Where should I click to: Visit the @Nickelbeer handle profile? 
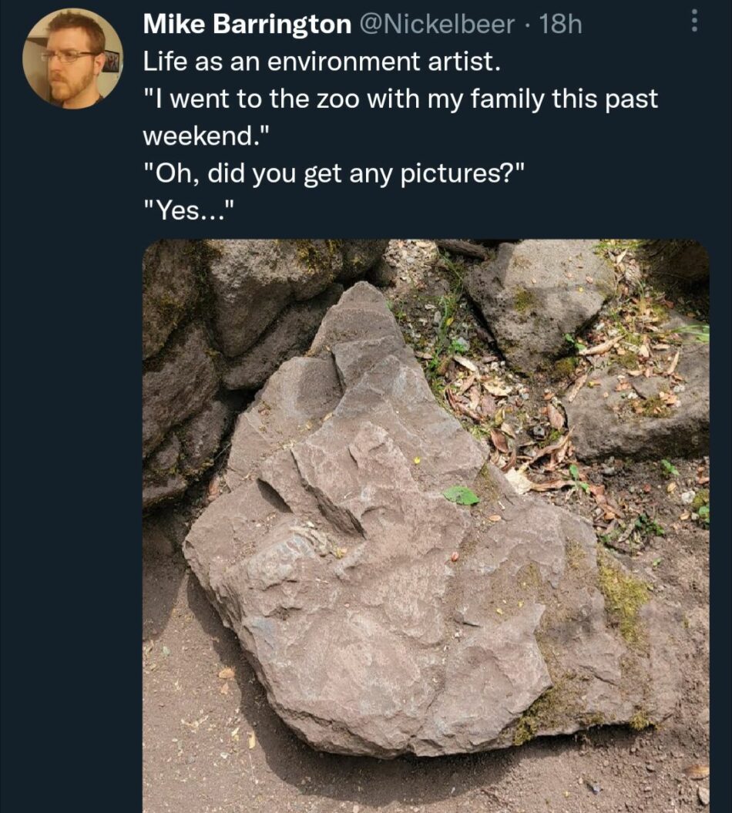click(x=437, y=25)
